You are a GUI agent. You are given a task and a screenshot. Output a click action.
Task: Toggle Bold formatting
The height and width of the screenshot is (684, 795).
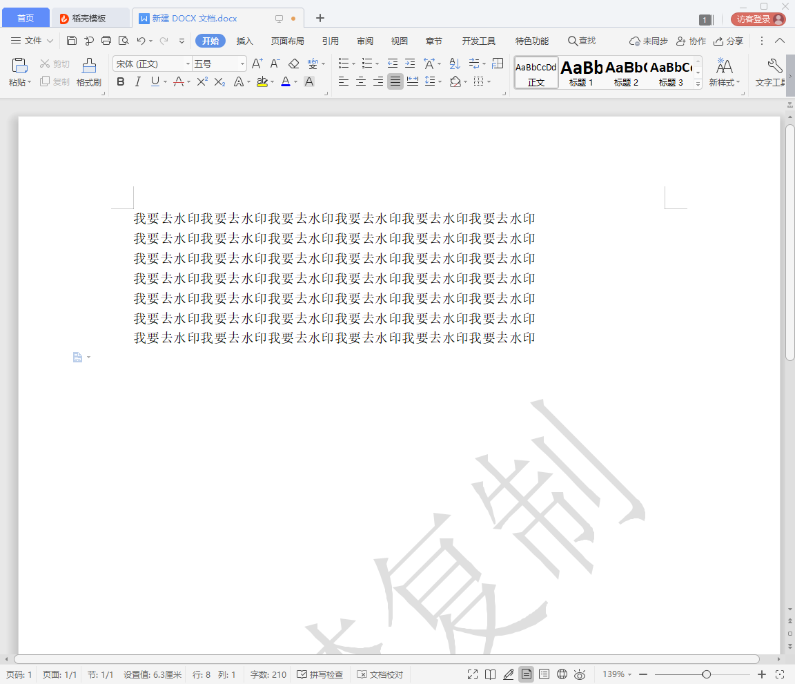pyautogui.click(x=121, y=81)
